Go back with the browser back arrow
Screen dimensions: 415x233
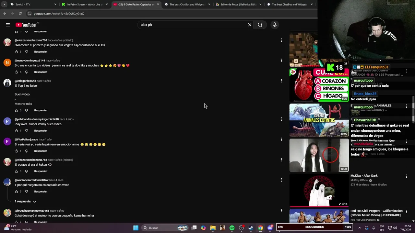point(5,14)
